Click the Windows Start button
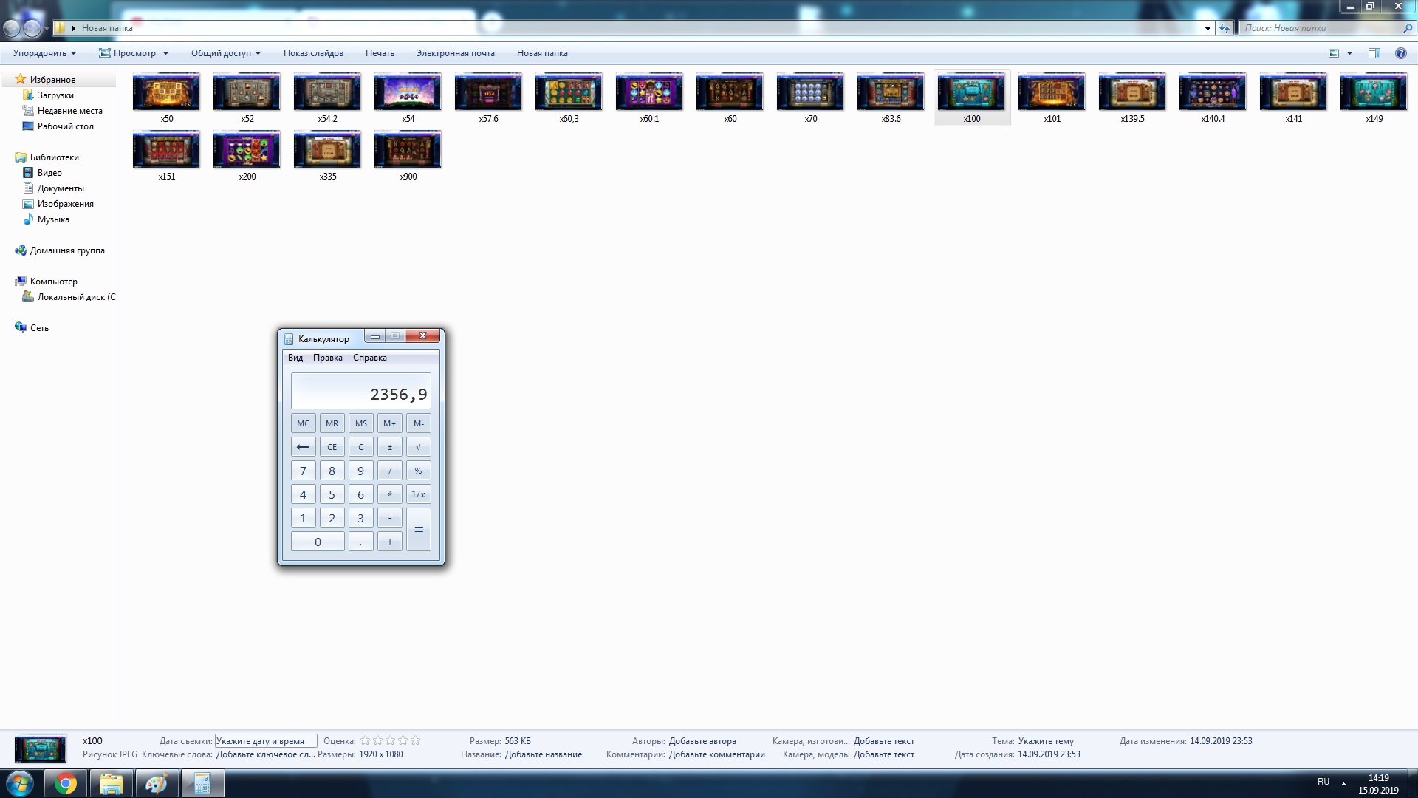This screenshot has height=798, width=1418. click(x=20, y=783)
